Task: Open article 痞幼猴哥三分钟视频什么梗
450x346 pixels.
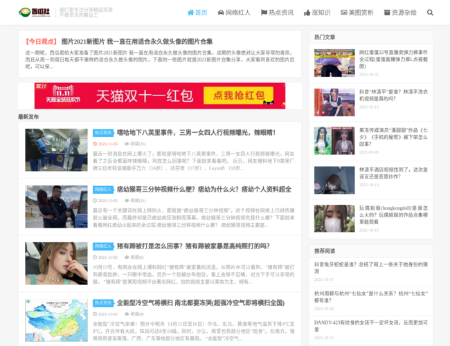Action: click(x=204, y=190)
